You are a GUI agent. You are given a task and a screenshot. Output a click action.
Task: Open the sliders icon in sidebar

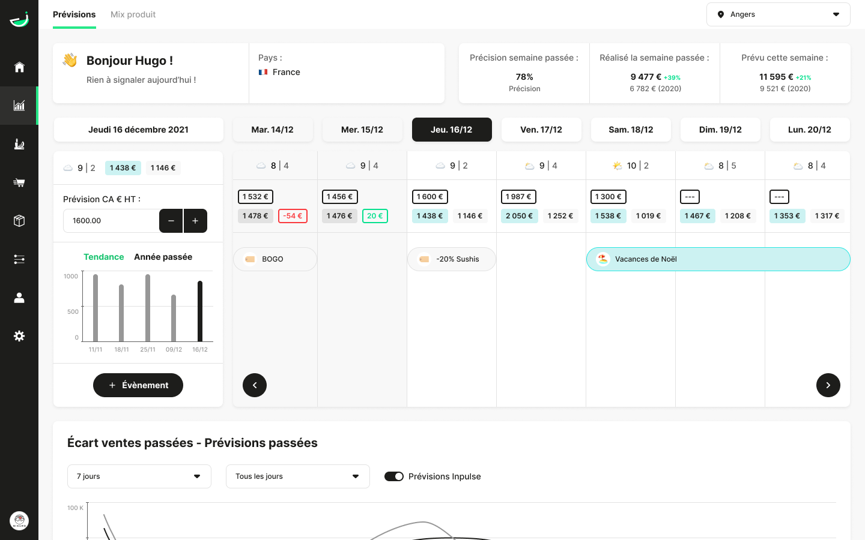pos(19,259)
